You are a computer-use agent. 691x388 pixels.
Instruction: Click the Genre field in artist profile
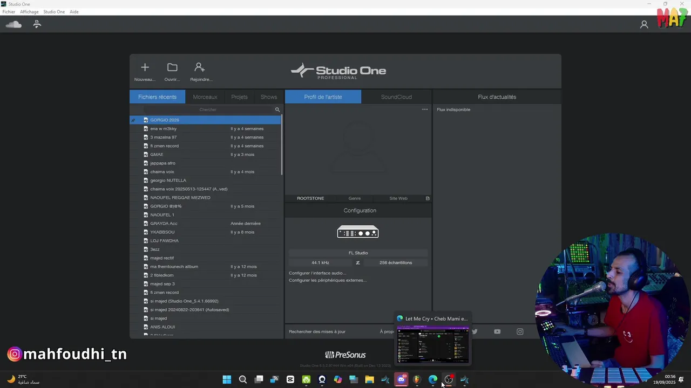coord(355,198)
